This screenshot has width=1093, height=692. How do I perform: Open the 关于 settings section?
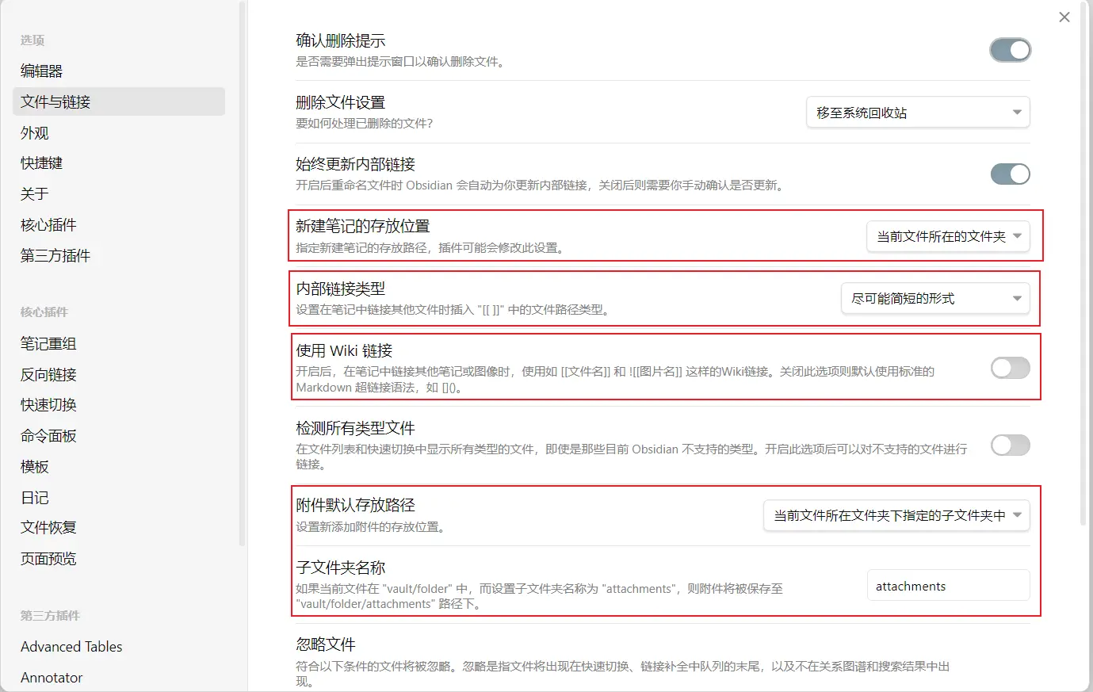[35, 194]
